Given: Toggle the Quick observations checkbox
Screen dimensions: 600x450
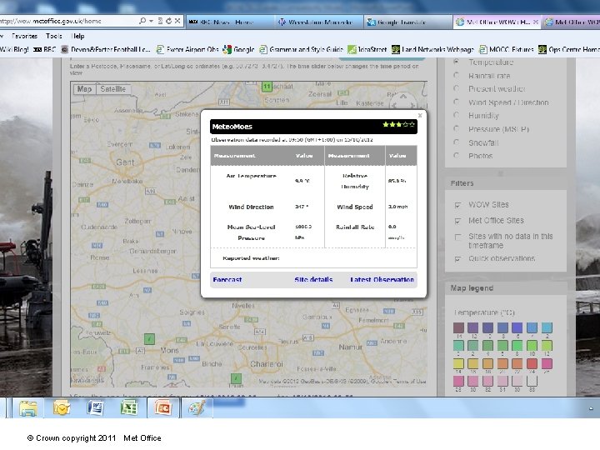Looking at the screenshot, I should pyautogui.click(x=457, y=259).
